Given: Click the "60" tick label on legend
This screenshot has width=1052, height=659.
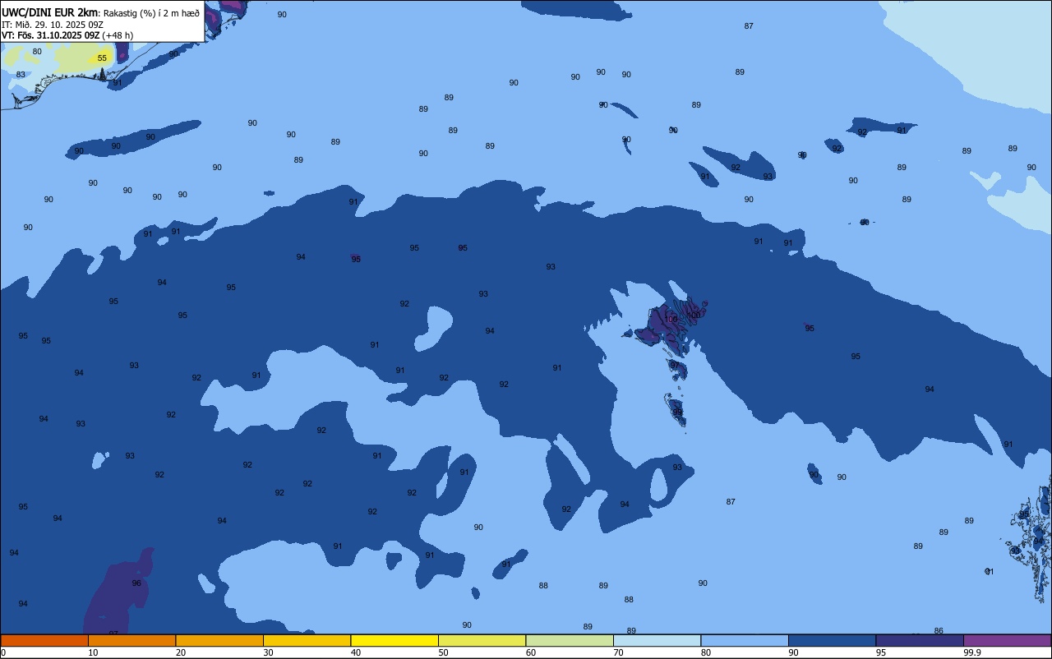Looking at the screenshot, I should (531, 652).
